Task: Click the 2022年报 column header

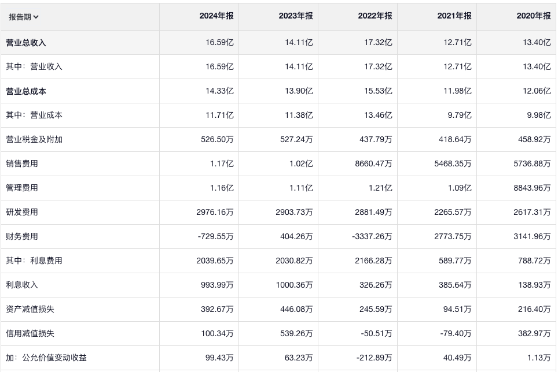Action: (x=375, y=16)
